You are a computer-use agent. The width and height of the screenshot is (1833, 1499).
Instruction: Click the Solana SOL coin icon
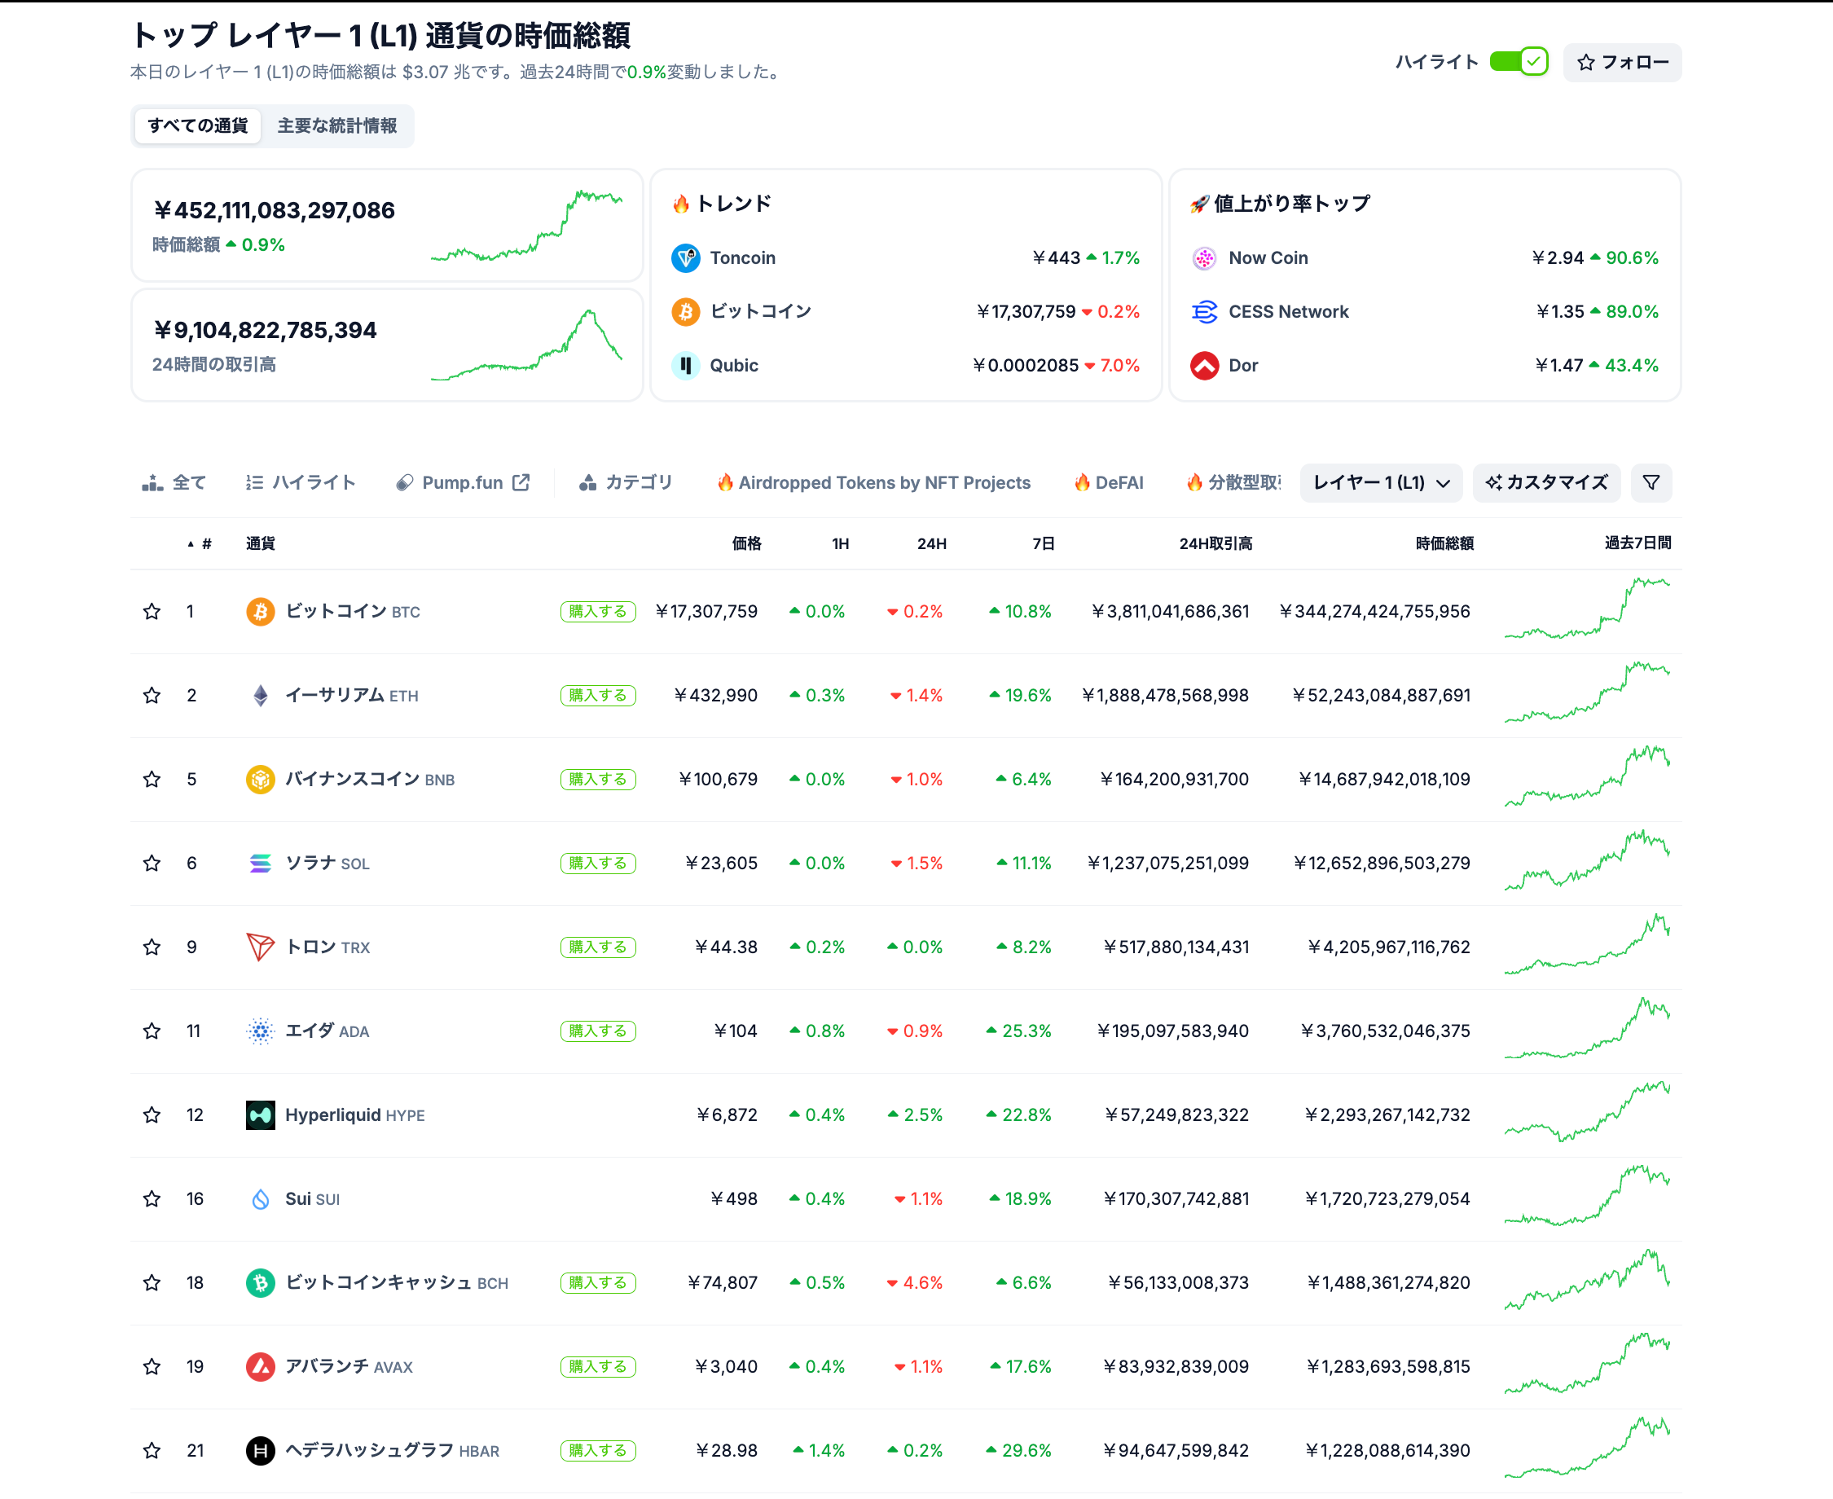coord(260,864)
